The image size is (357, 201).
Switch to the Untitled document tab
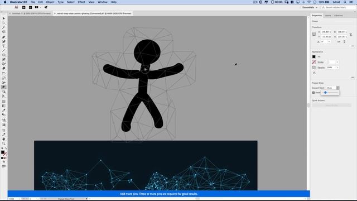[31, 13]
